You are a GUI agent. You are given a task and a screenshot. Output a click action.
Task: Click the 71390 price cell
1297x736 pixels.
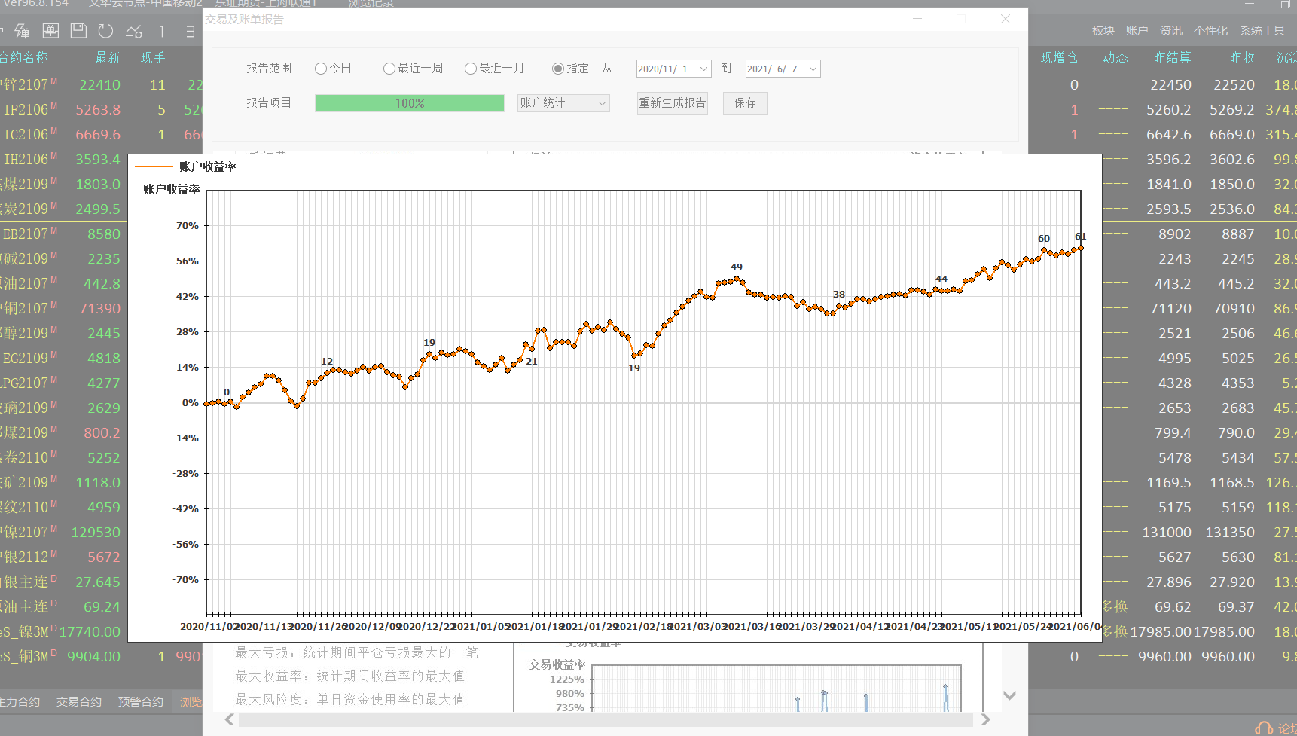click(99, 309)
